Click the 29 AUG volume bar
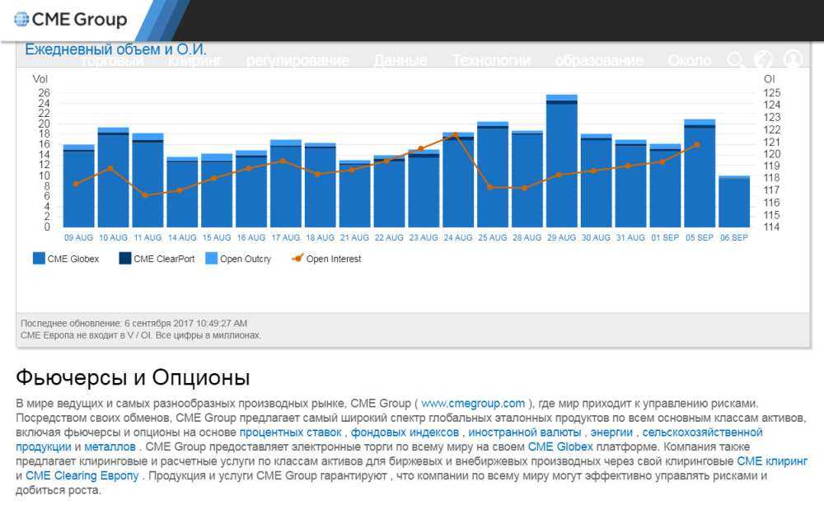 pos(561,165)
